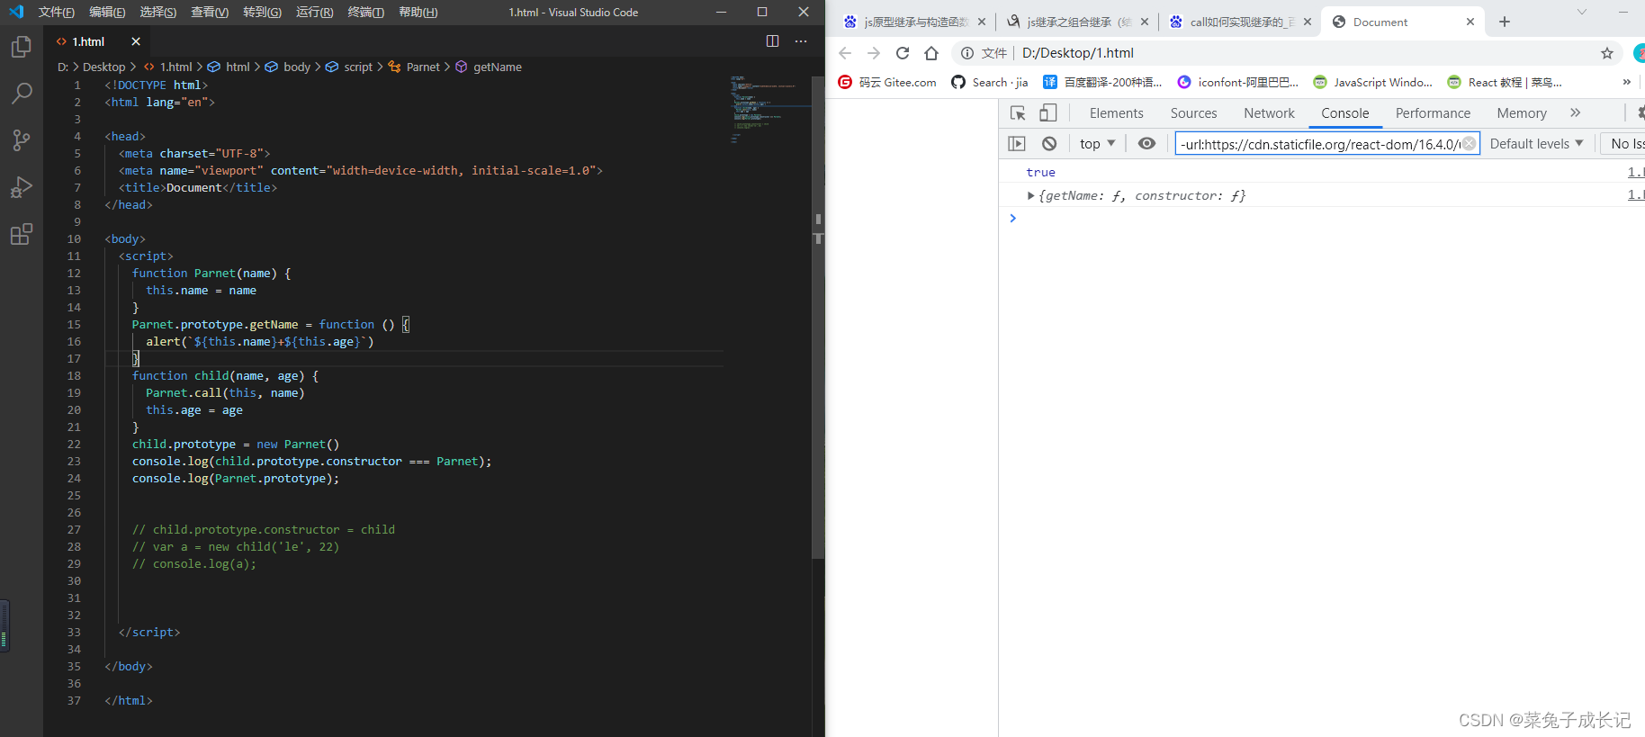Open the 终端(T) menu
1645x737 pixels.
point(365,12)
